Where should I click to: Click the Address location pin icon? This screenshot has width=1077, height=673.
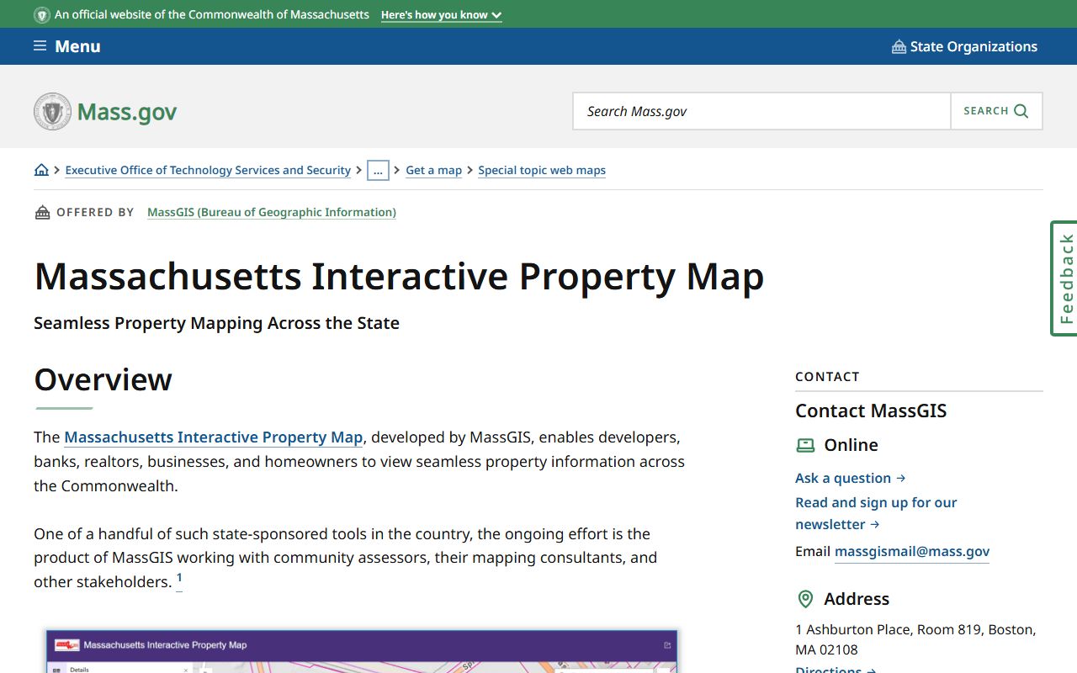click(805, 599)
